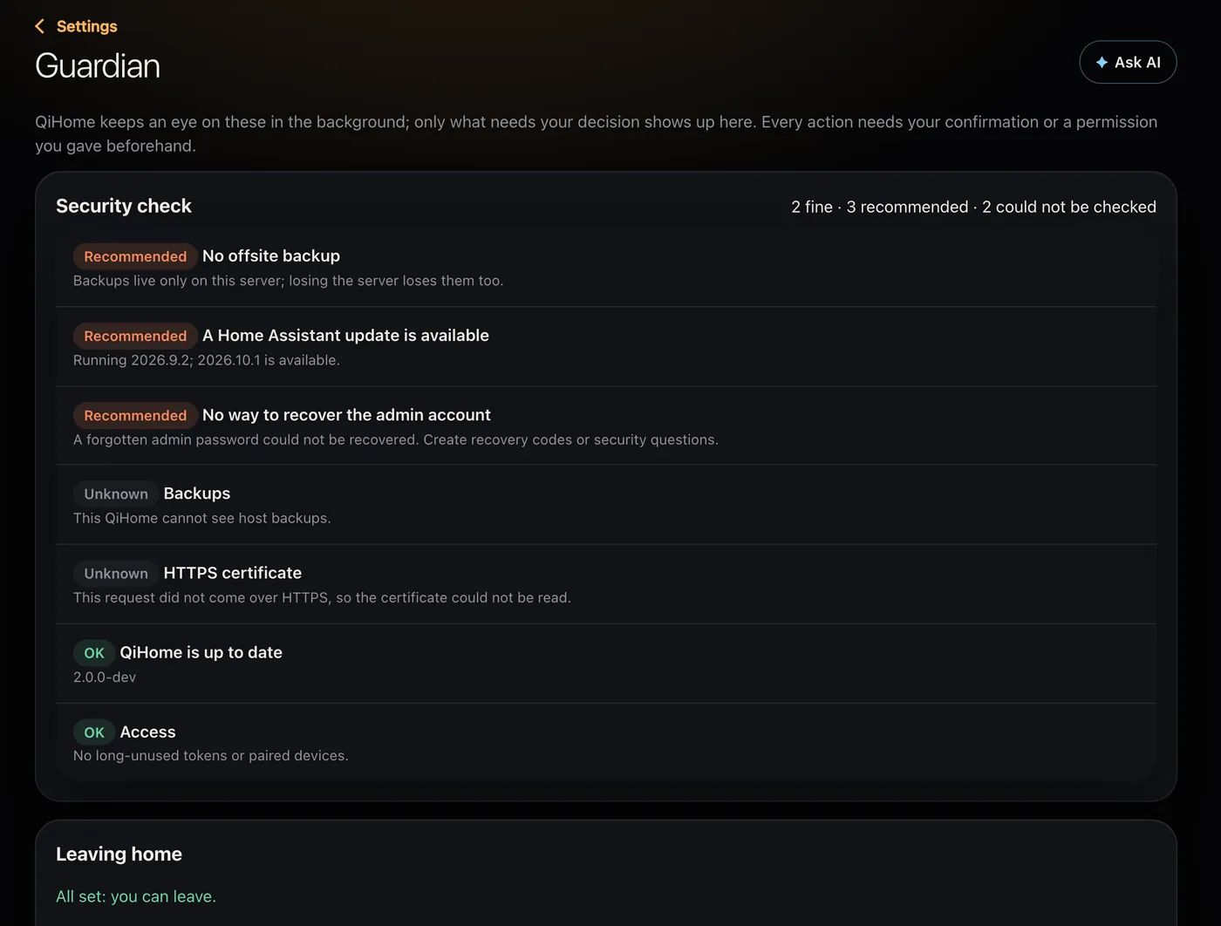1221x926 pixels.
Task: Click the 'Guardian' page title
Action: point(98,66)
